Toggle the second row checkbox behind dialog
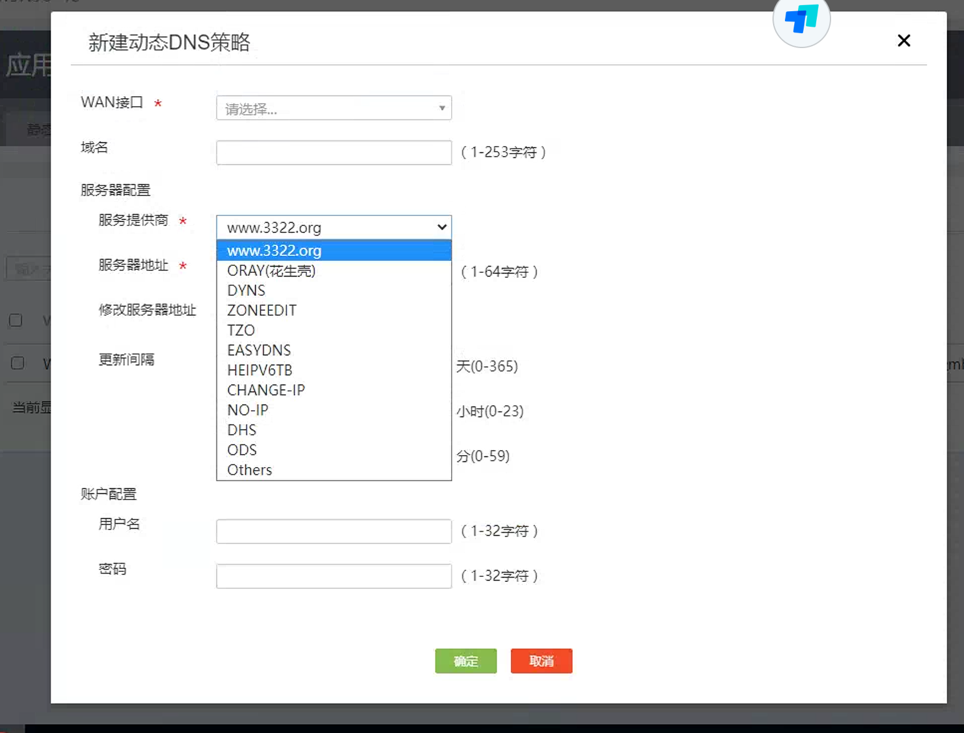Viewport: 964px width, 733px height. coord(17,363)
